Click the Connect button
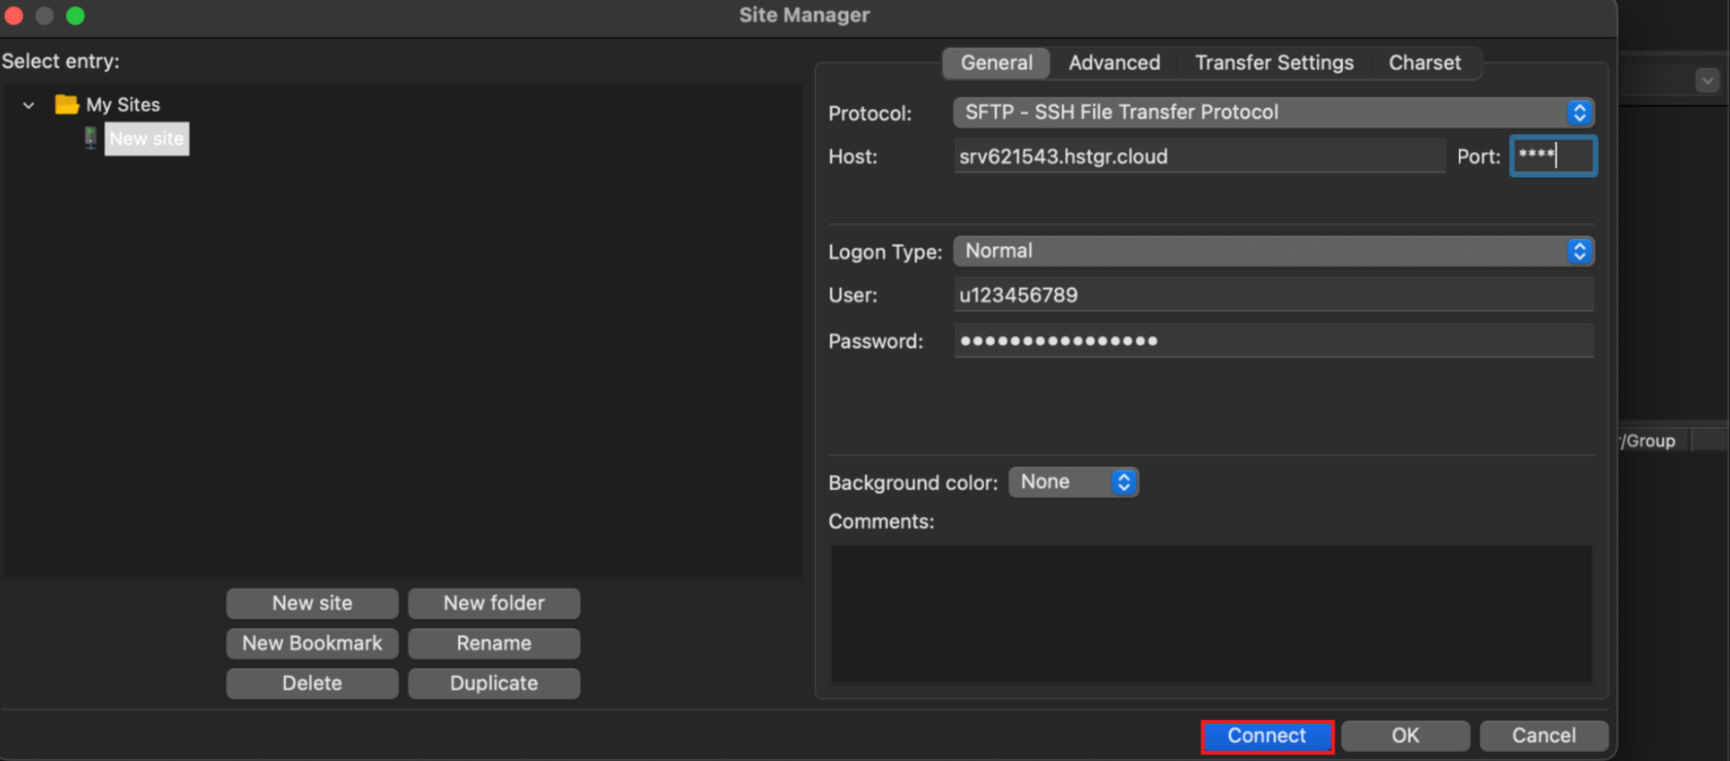Screen dimensions: 1730x761 pos(1265,736)
